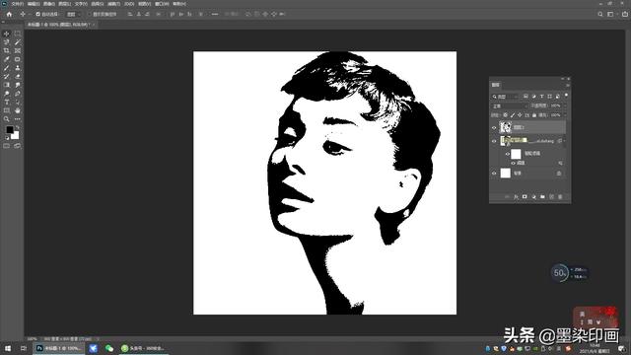Select the Frame tool
The height and width of the screenshot is (355, 631).
[18, 50]
